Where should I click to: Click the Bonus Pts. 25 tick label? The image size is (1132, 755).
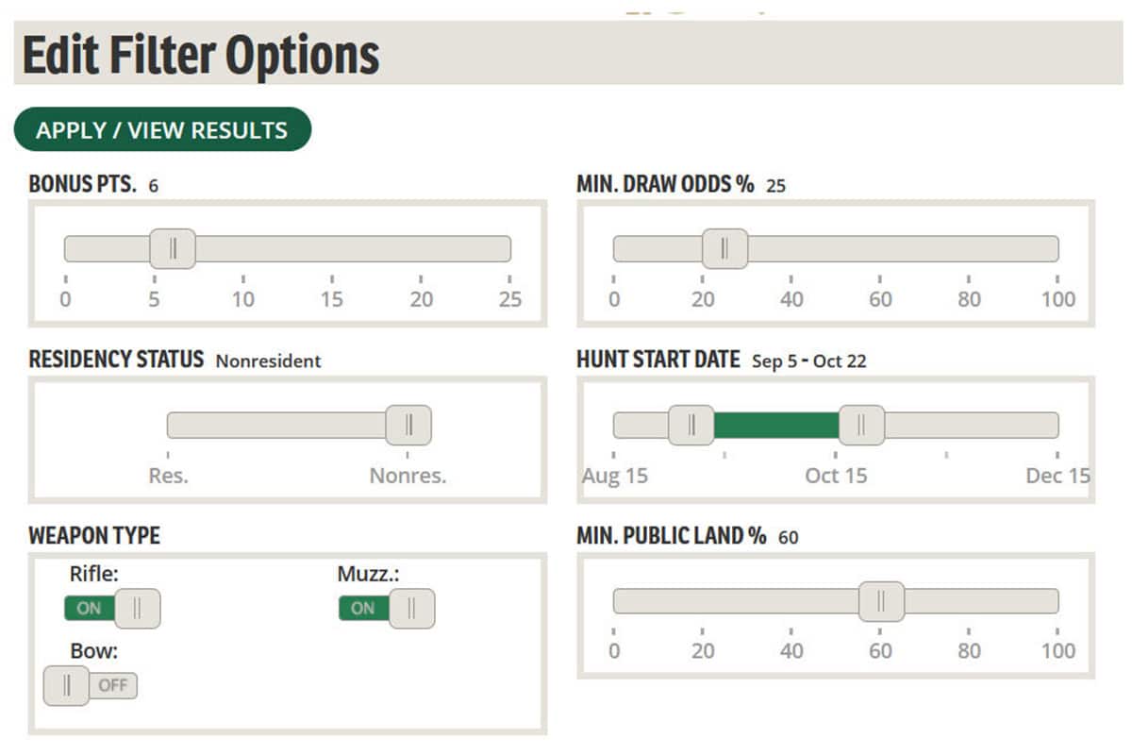(509, 300)
